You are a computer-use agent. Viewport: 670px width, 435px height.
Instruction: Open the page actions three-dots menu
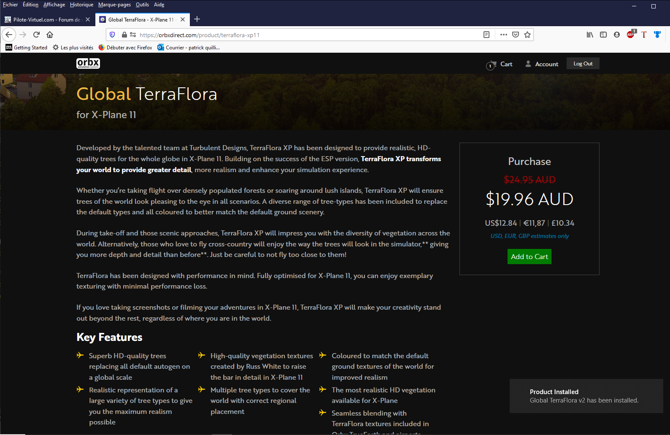(503, 35)
